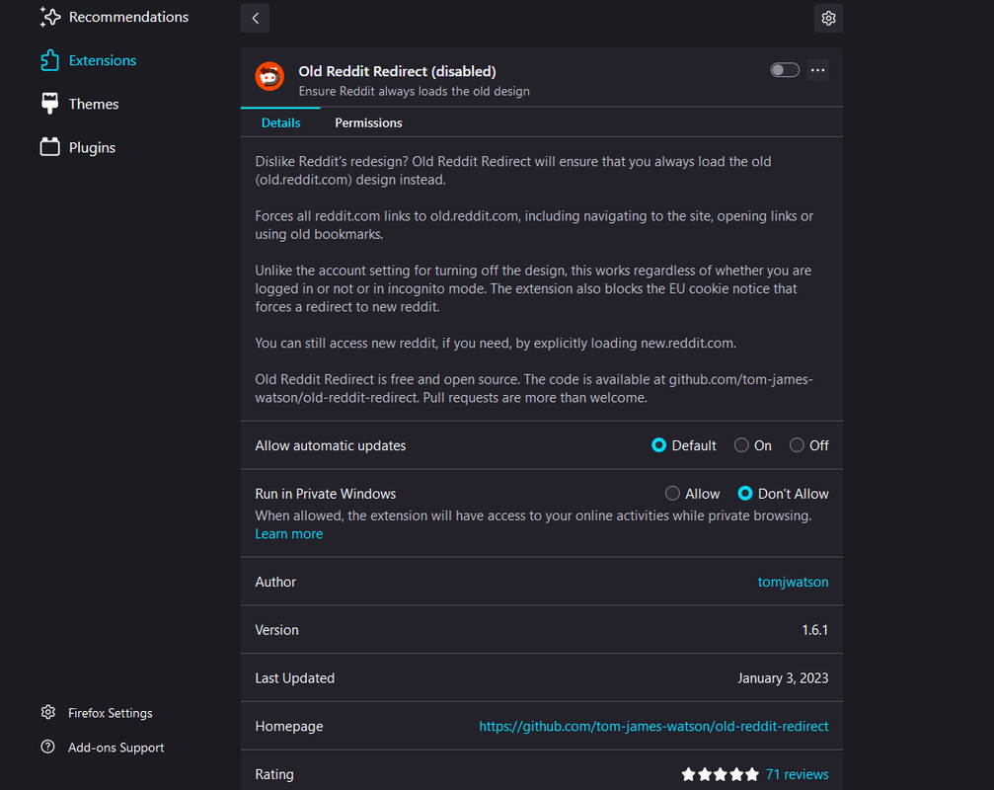Click the date January 3, 2023
Viewport: 994px width, 790px height.
point(782,678)
